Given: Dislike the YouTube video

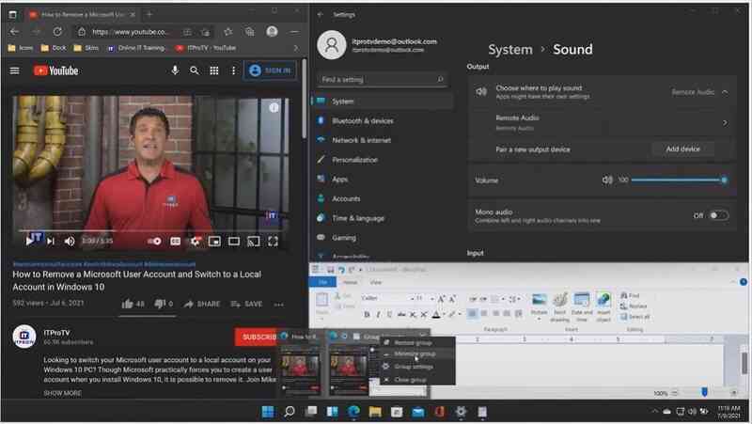Looking at the screenshot, I should tap(164, 304).
